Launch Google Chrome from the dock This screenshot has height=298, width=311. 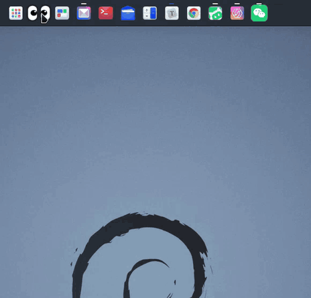(x=194, y=13)
